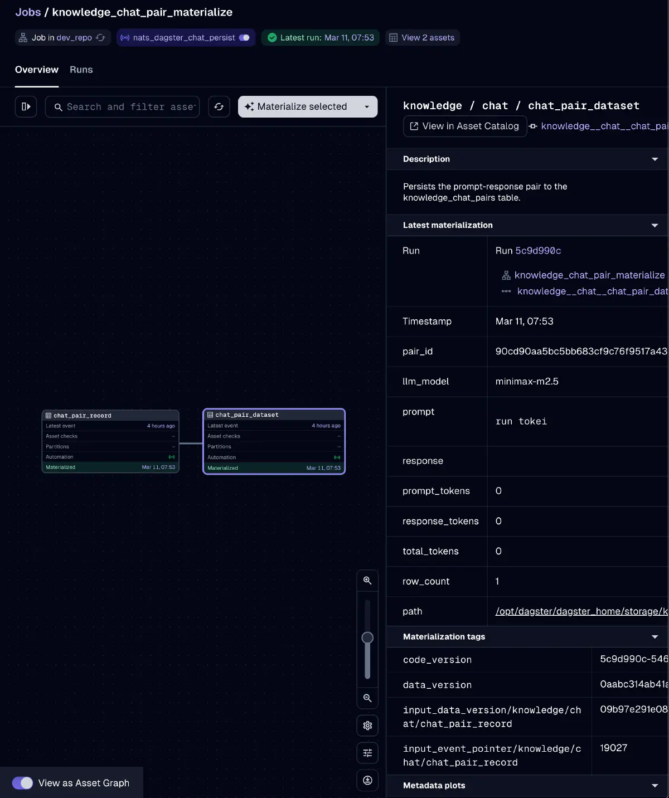This screenshot has width=669, height=798.
Task: Open graph display options sliders icon
Action: click(367, 753)
